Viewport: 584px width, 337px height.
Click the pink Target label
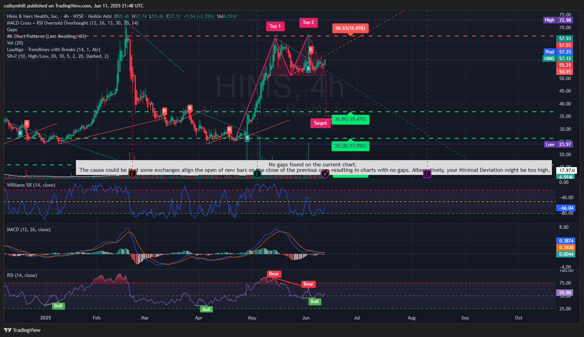click(x=320, y=123)
